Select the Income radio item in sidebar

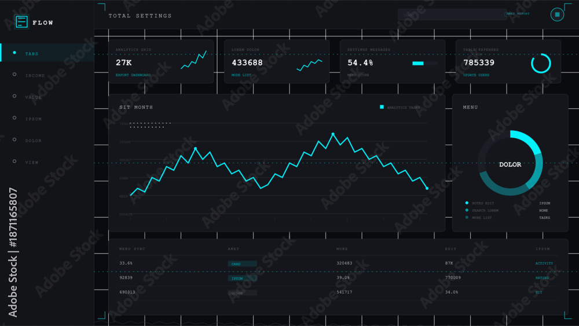click(14, 75)
